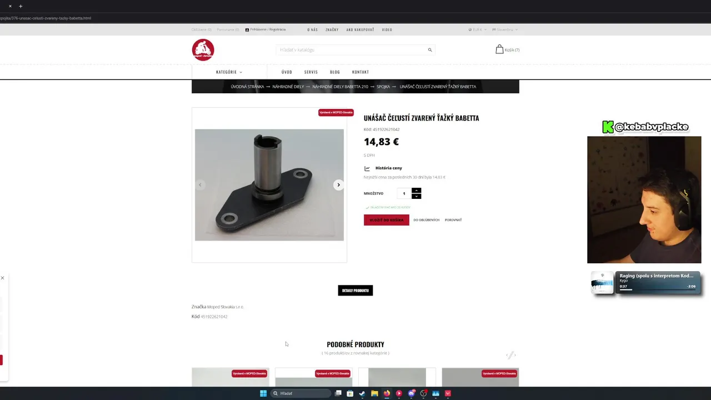The image size is (711, 400).
Task: Click the Porovnať link
Action: (453, 220)
